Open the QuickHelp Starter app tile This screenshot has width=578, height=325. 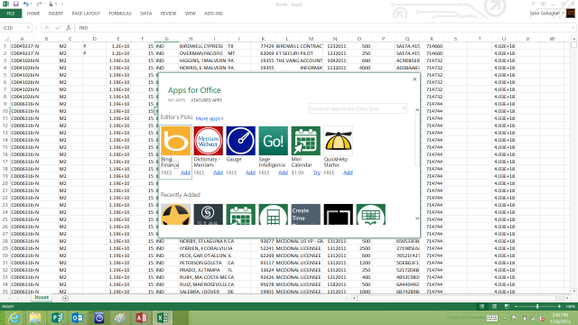pyautogui.click(x=338, y=141)
